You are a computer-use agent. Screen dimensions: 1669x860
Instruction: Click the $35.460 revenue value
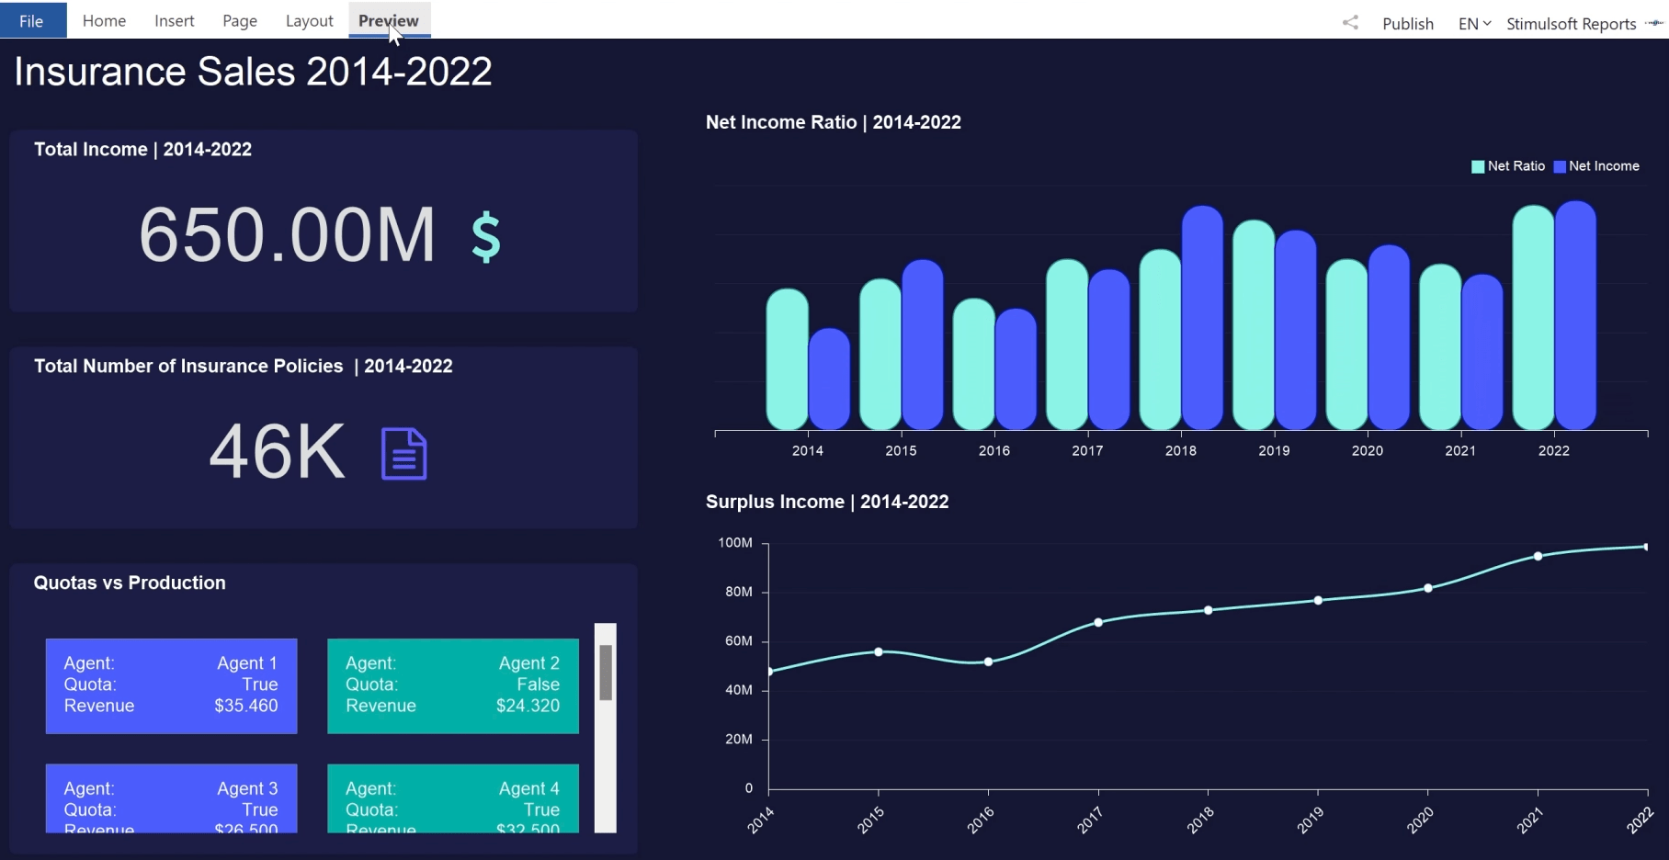[x=245, y=706]
